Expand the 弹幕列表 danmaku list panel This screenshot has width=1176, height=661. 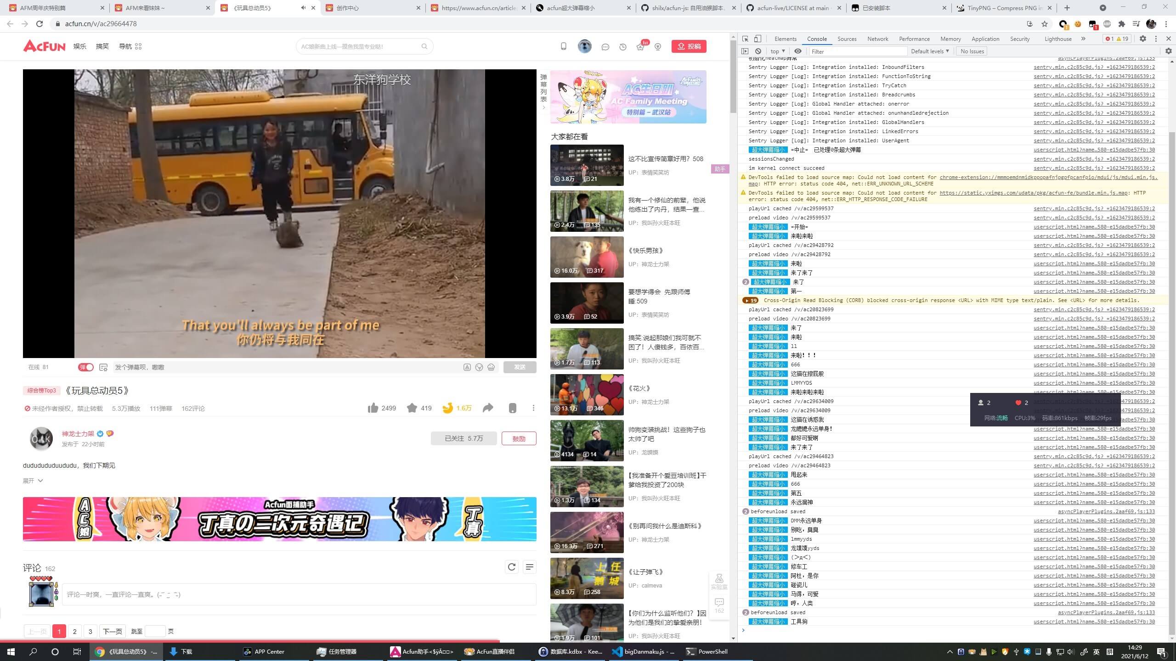(543, 91)
